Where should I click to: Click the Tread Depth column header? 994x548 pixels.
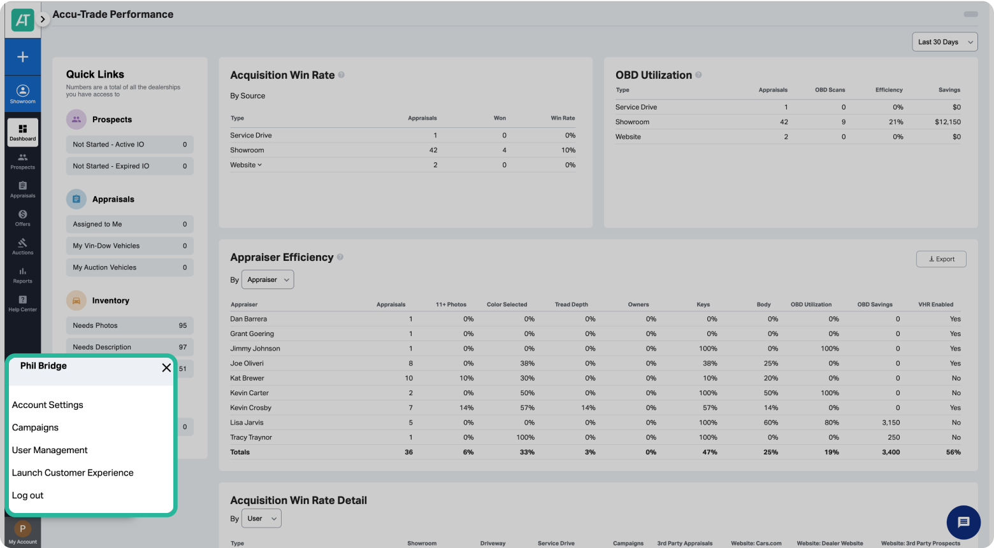pyautogui.click(x=572, y=304)
